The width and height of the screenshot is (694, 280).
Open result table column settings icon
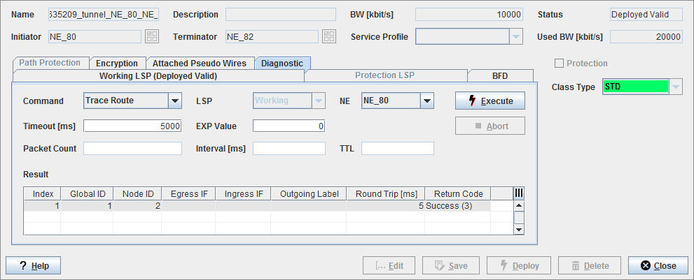pos(519,193)
